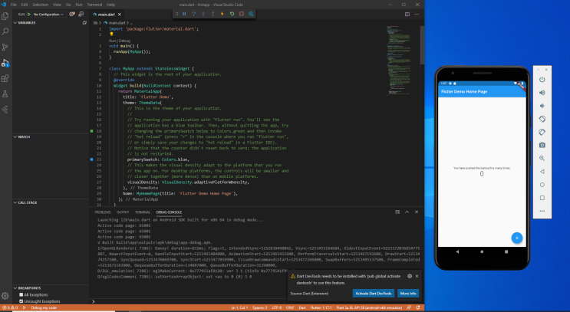570x312 pixels.
Task: Open the Manage gear in the activity bar
Action: coord(5,296)
